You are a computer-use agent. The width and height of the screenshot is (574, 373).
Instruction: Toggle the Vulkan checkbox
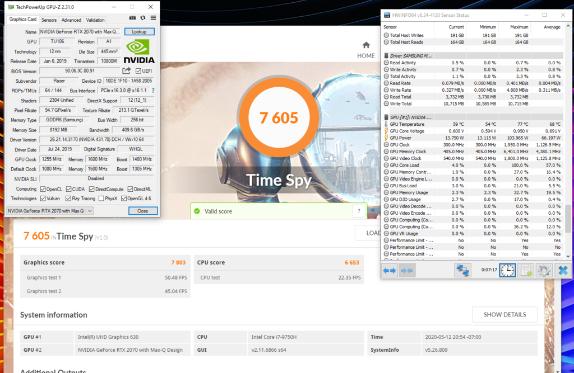tap(43, 199)
